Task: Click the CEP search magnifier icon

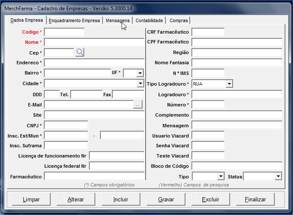Action: click(x=80, y=52)
